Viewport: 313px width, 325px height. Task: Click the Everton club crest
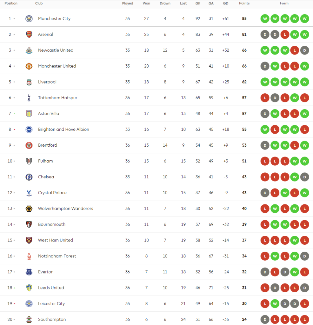click(x=29, y=272)
